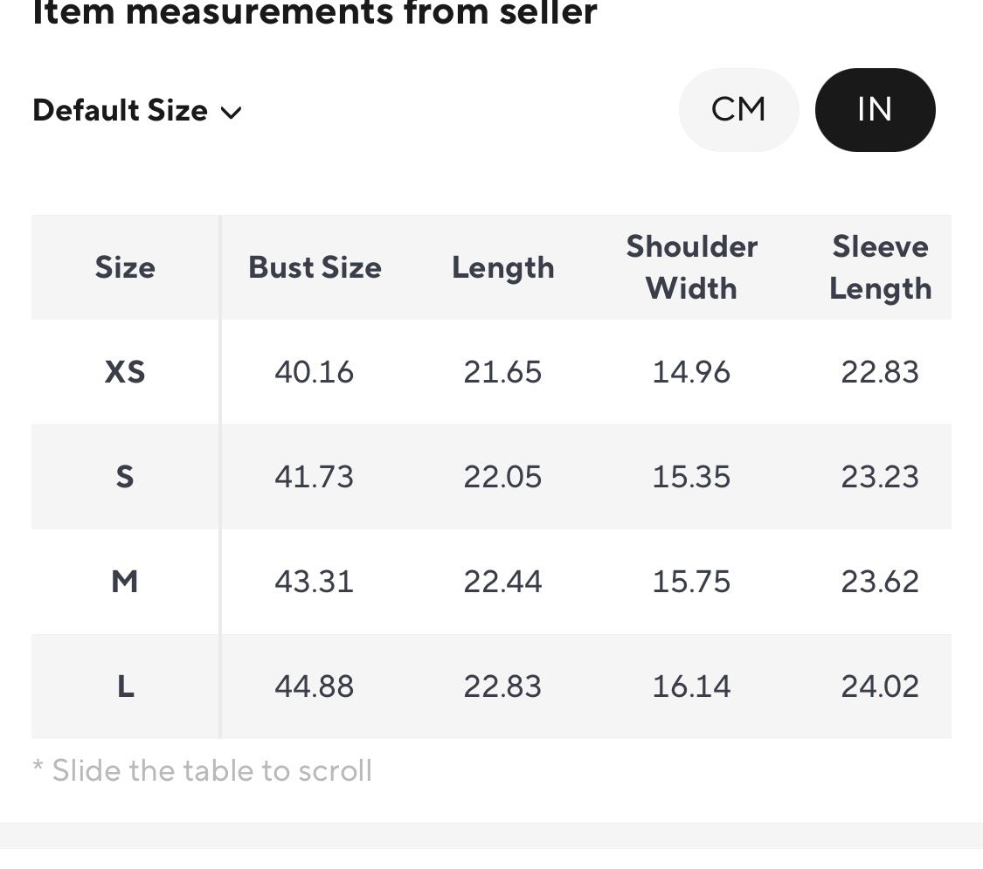Select the IN unit toggle
983x869 pixels.
point(876,110)
